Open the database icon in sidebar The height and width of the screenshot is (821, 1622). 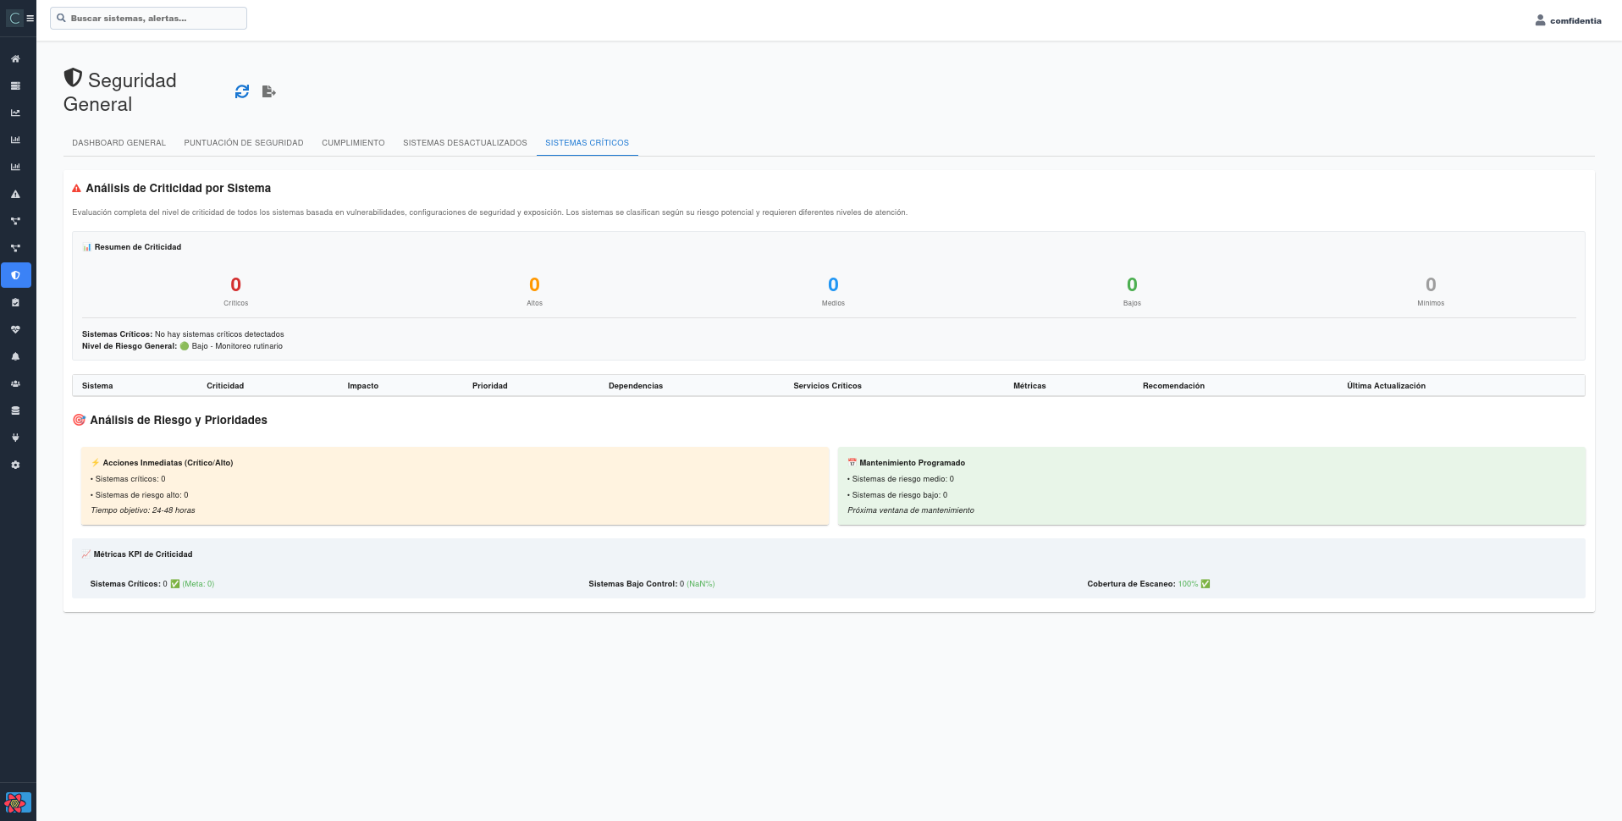pos(15,410)
